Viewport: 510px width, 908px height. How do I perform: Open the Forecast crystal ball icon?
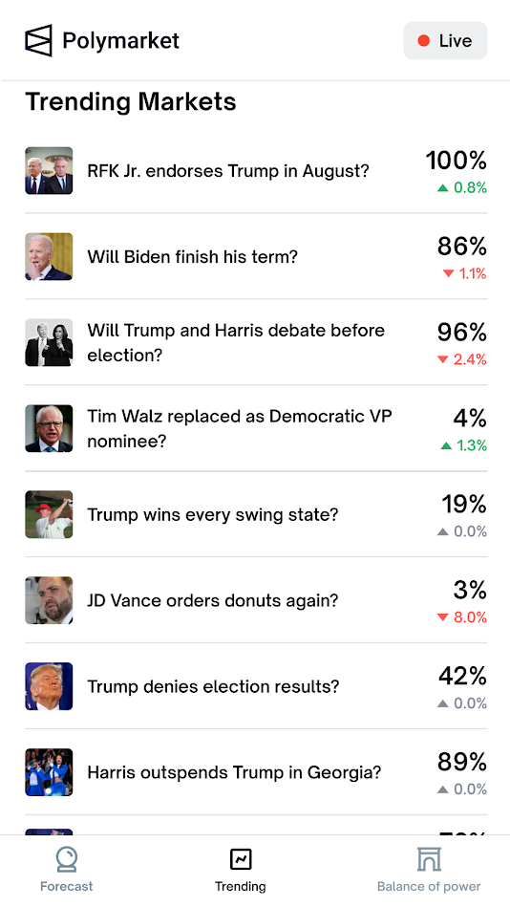pos(67,859)
